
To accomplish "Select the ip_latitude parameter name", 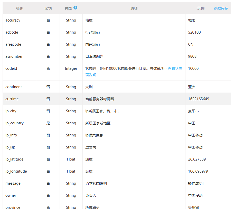I will 14,160.
